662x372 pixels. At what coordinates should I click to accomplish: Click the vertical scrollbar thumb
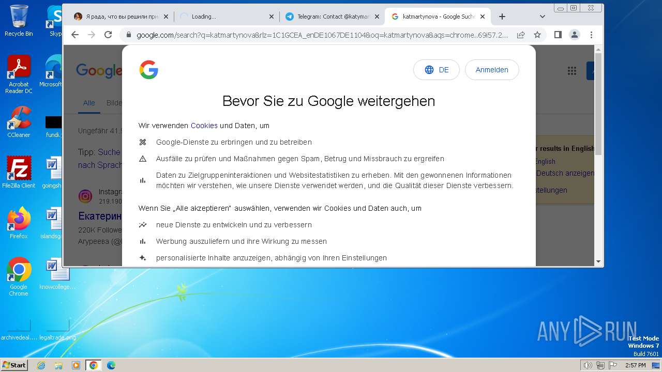(598, 103)
